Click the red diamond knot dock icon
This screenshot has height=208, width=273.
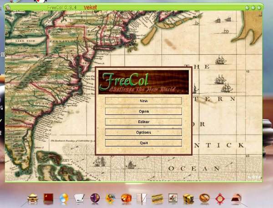point(220,199)
